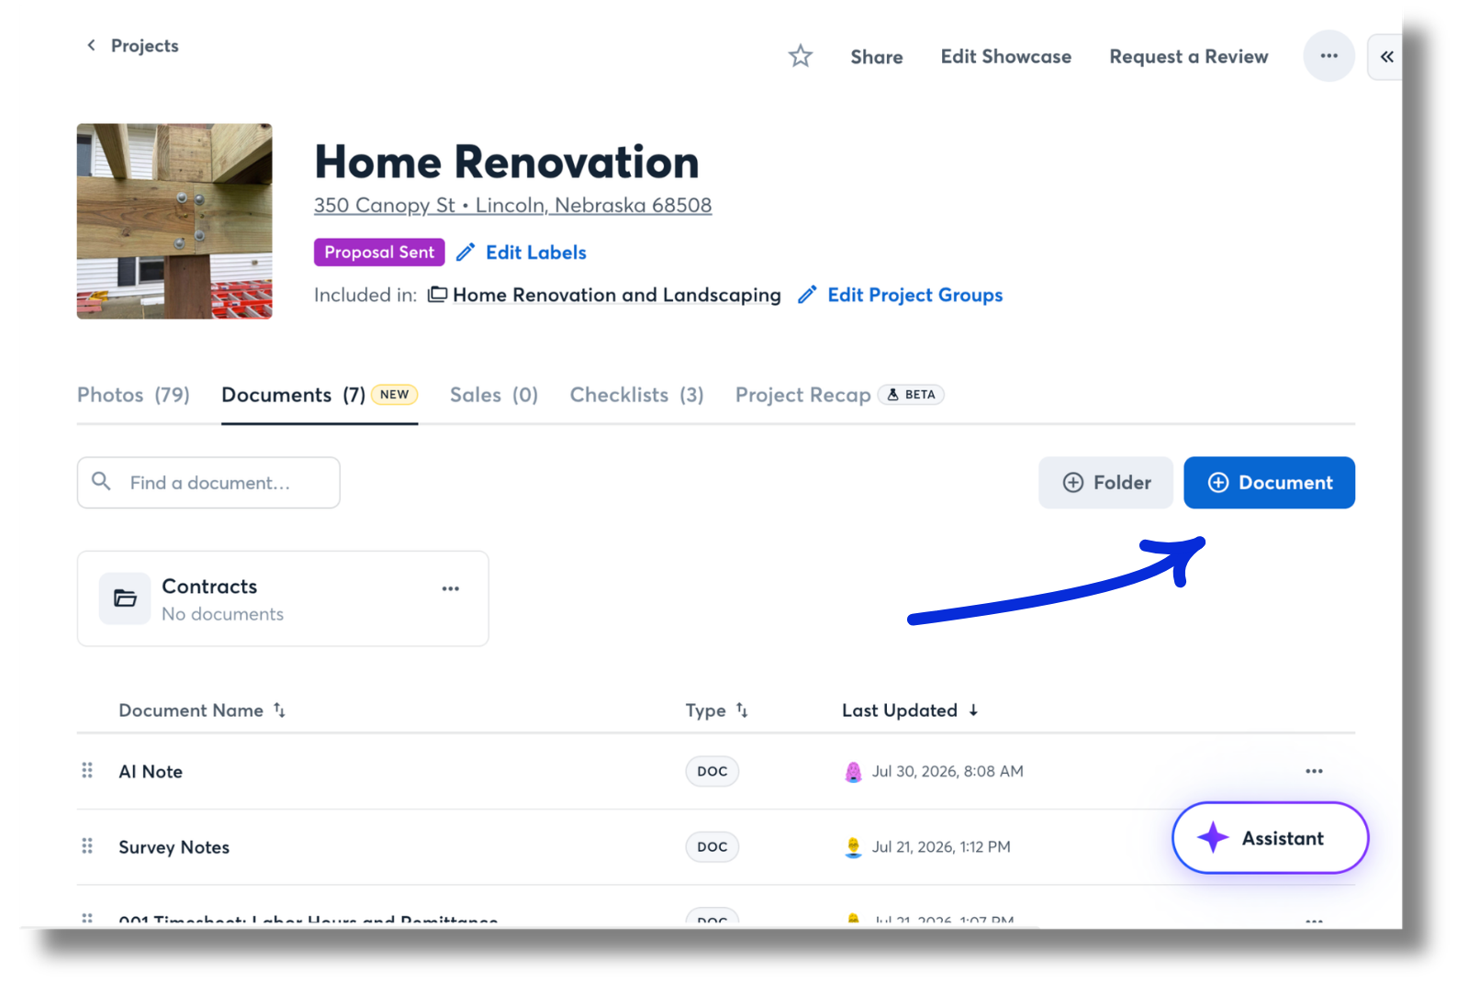
Task: Open the AI Note row options menu
Action: click(1315, 771)
